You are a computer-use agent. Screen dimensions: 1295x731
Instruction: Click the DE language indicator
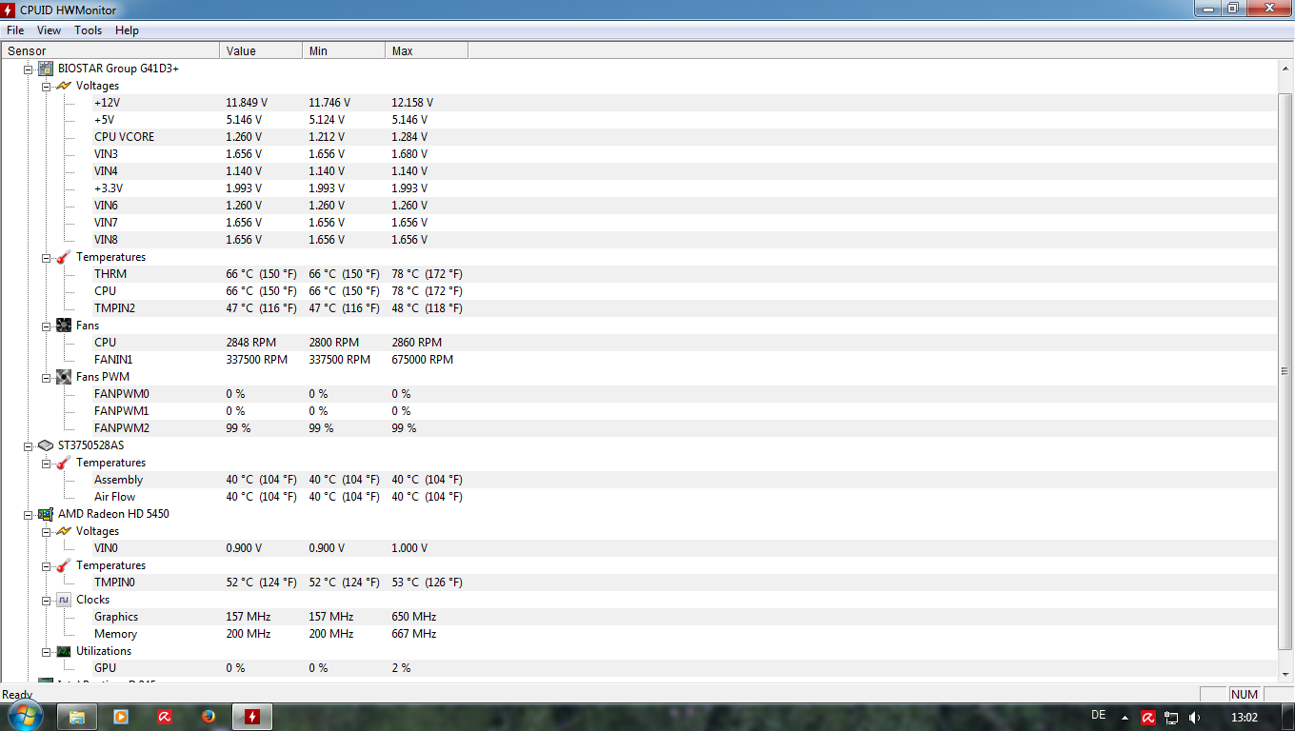[1098, 714]
